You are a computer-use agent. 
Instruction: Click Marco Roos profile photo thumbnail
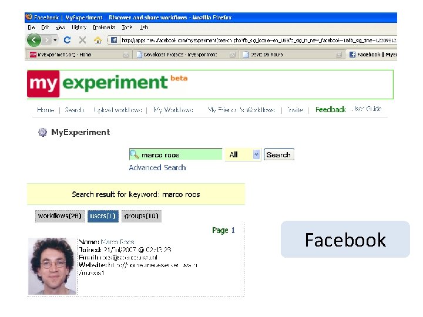click(53, 266)
